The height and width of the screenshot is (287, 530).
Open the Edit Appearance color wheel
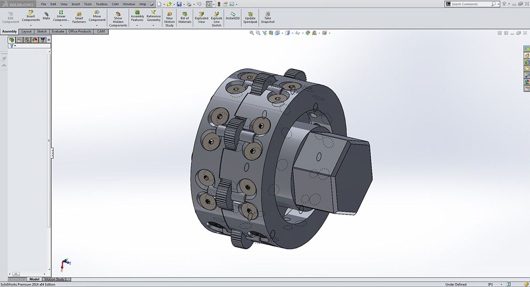coord(307,33)
